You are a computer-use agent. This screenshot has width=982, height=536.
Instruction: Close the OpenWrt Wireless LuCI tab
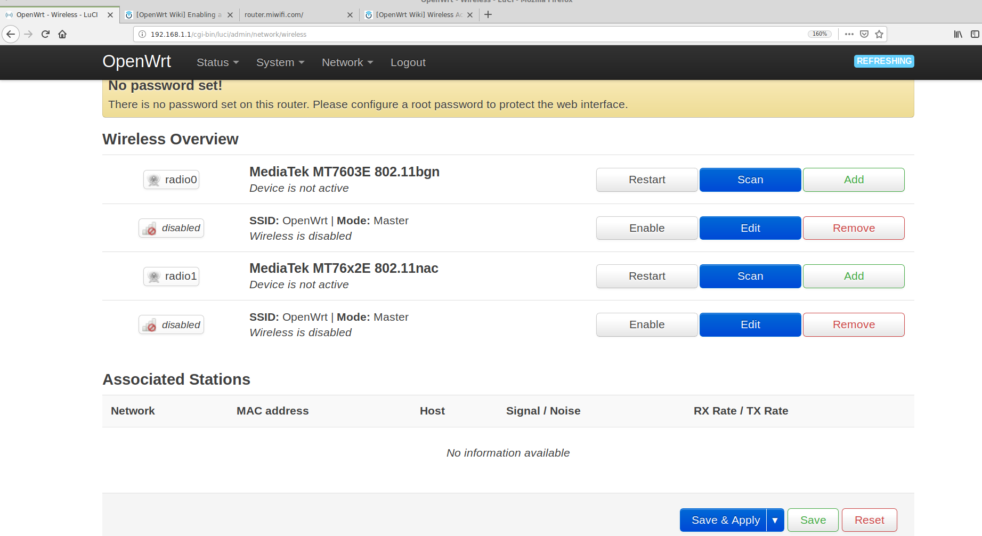[x=110, y=15]
